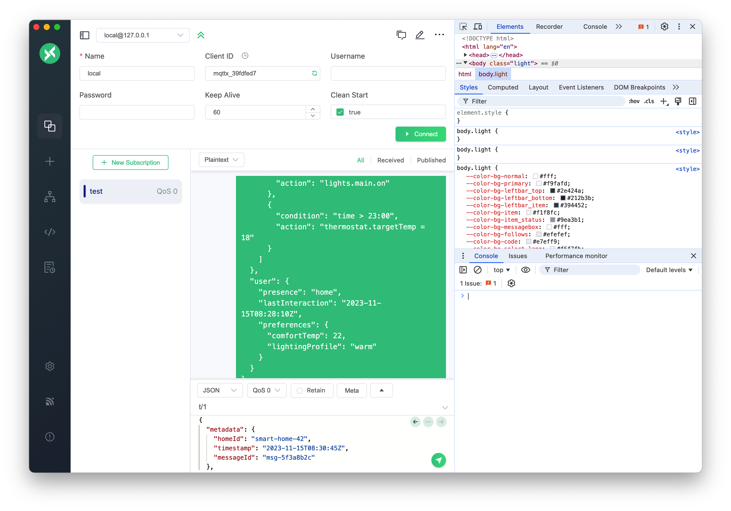Open the script code icon in sidebar
The height and width of the screenshot is (511, 731).
pyautogui.click(x=50, y=232)
